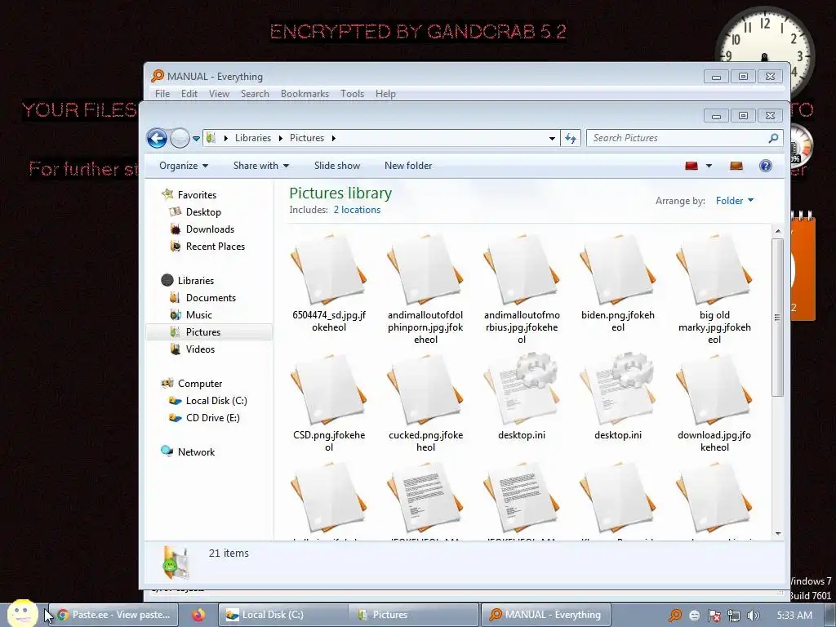Open the 2 locations link
Image resolution: width=836 pixels, height=627 pixels.
[357, 210]
